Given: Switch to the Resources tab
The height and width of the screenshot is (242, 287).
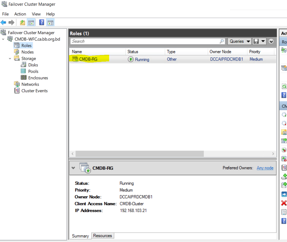Looking at the screenshot, I should [x=103, y=236].
